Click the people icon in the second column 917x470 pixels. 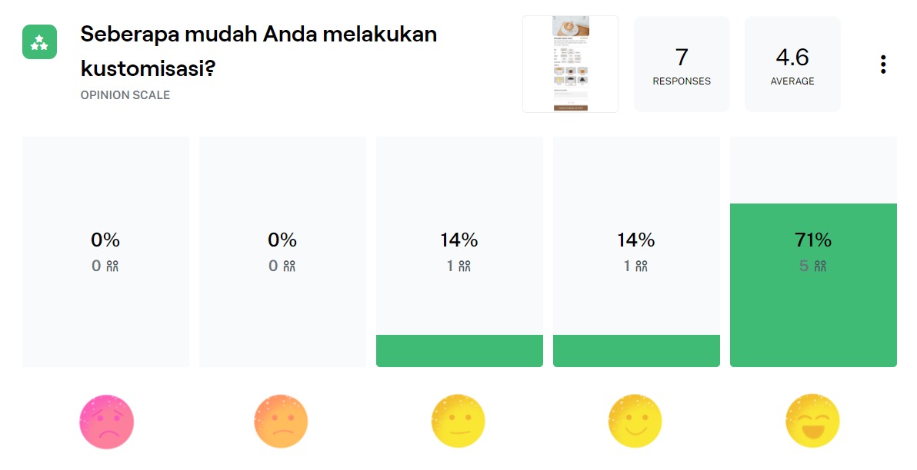click(289, 266)
